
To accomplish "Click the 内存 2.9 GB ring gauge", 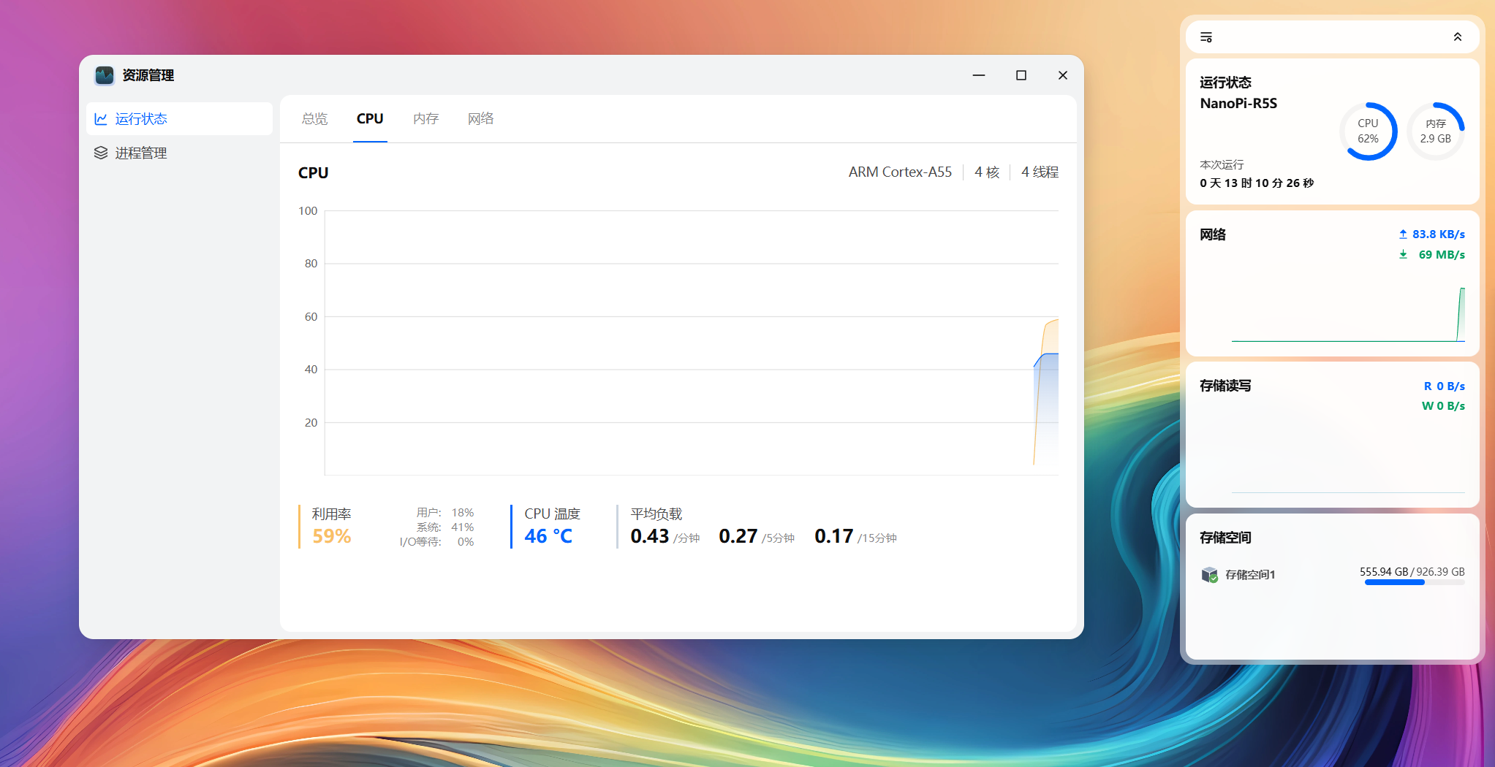I will (x=1435, y=131).
